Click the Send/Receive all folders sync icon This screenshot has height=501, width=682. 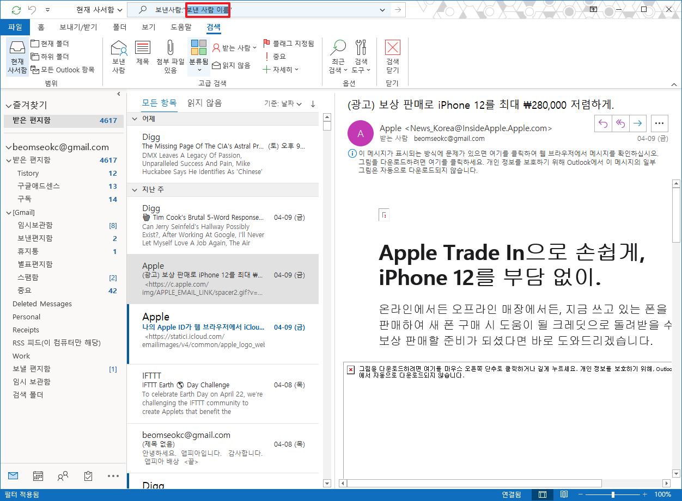(16, 10)
